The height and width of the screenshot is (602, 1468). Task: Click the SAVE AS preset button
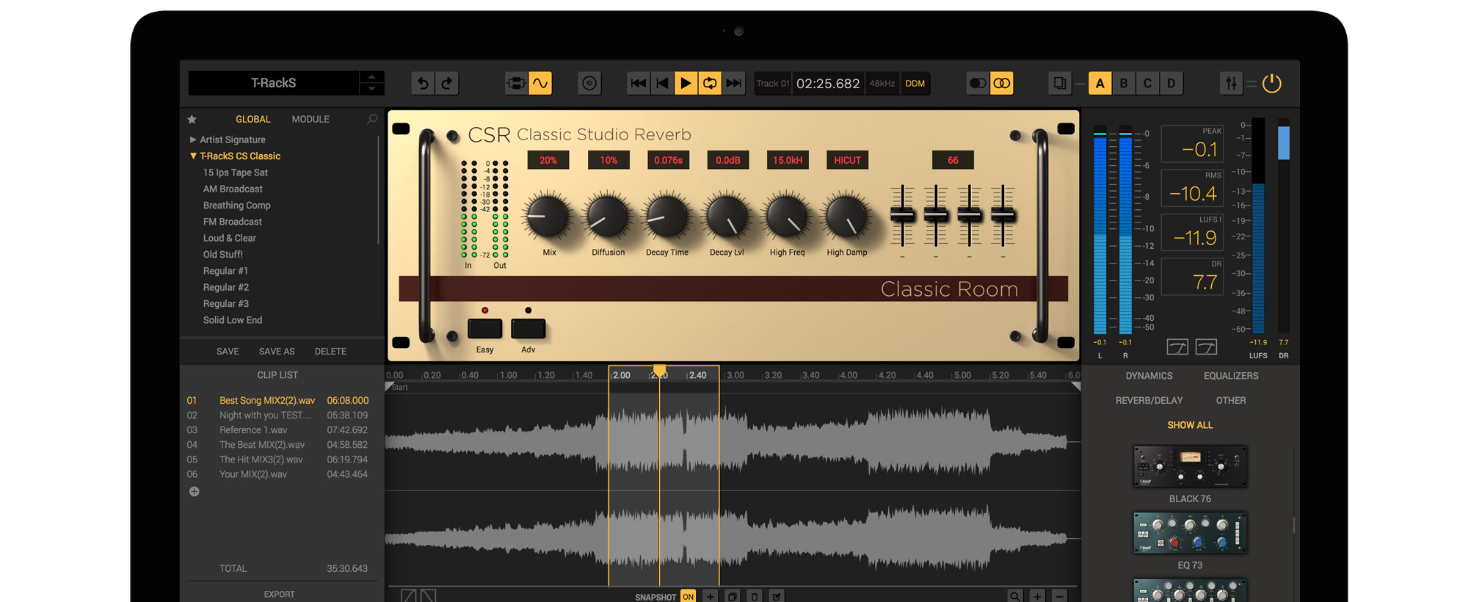pyautogui.click(x=277, y=352)
